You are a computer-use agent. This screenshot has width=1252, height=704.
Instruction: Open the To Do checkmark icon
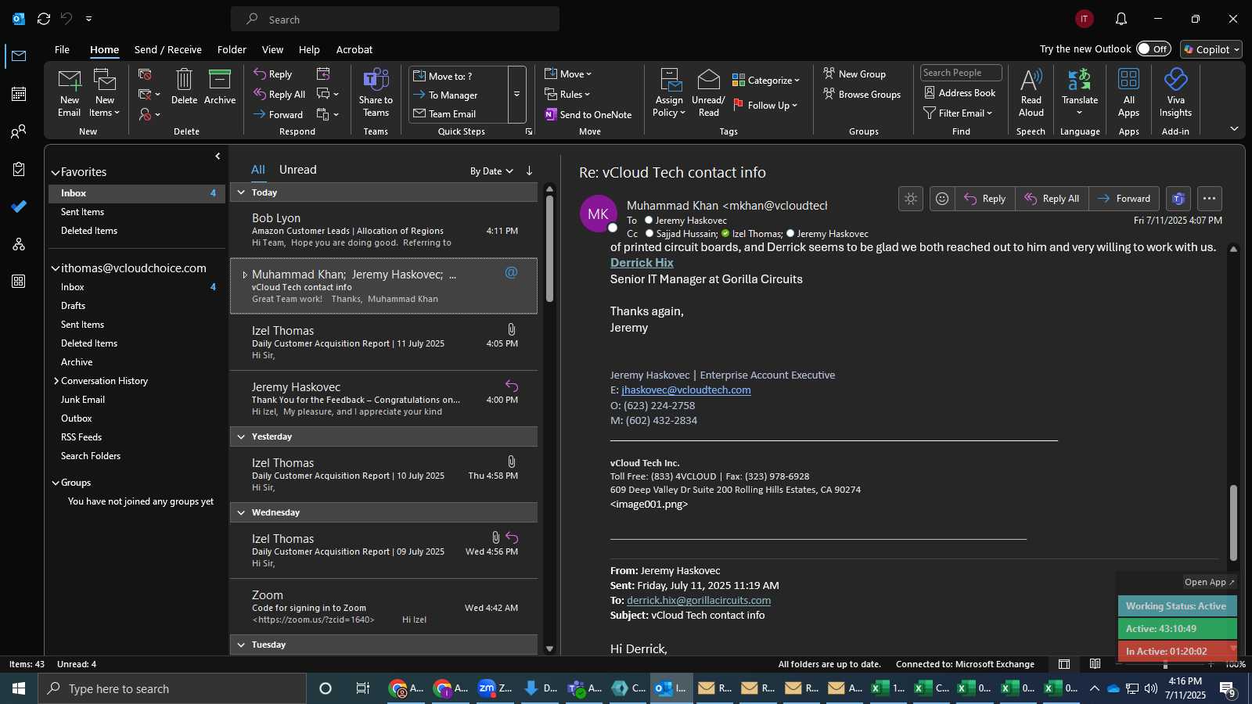point(19,207)
